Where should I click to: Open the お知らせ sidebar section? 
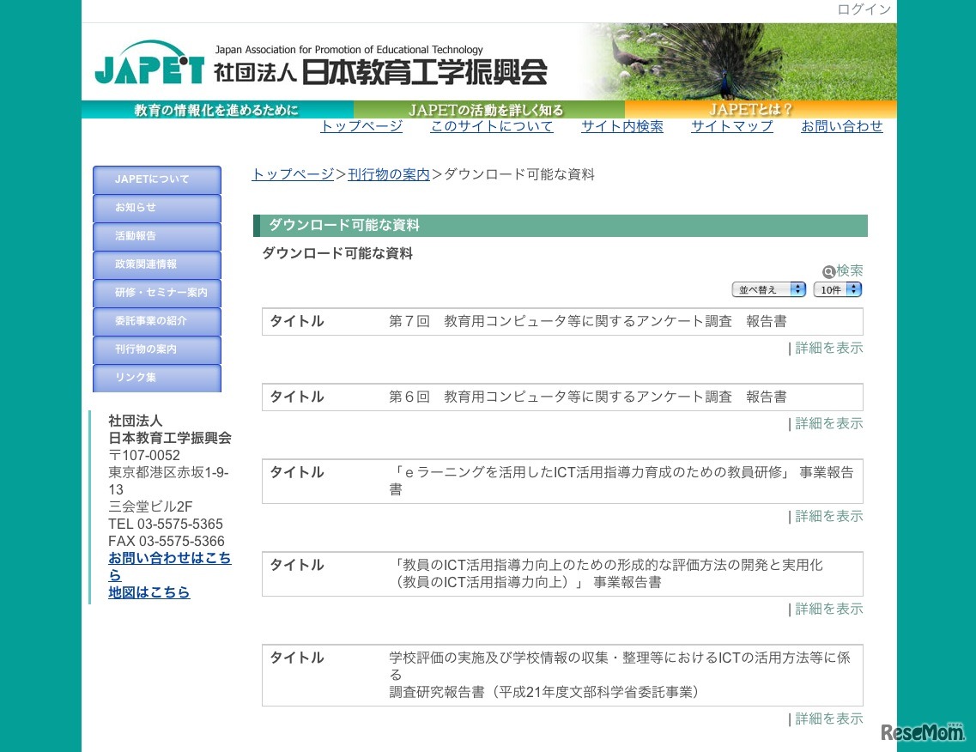pos(156,208)
